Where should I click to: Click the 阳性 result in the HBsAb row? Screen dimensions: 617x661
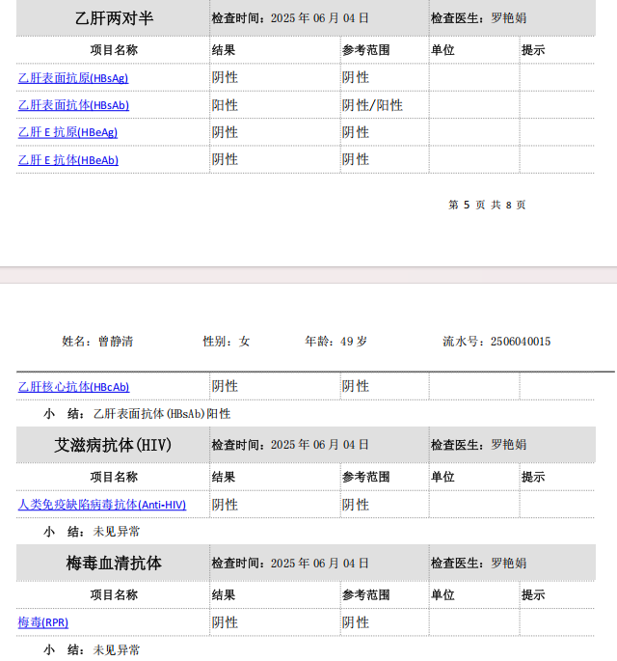(x=225, y=105)
